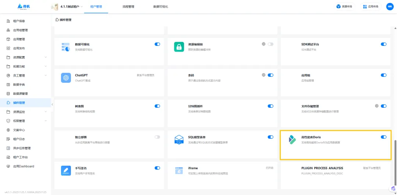Viewport: 397px width, 195px height.
Task: Open 应用组管理 sidebar icon
Action: pyautogui.click(x=8, y=30)
